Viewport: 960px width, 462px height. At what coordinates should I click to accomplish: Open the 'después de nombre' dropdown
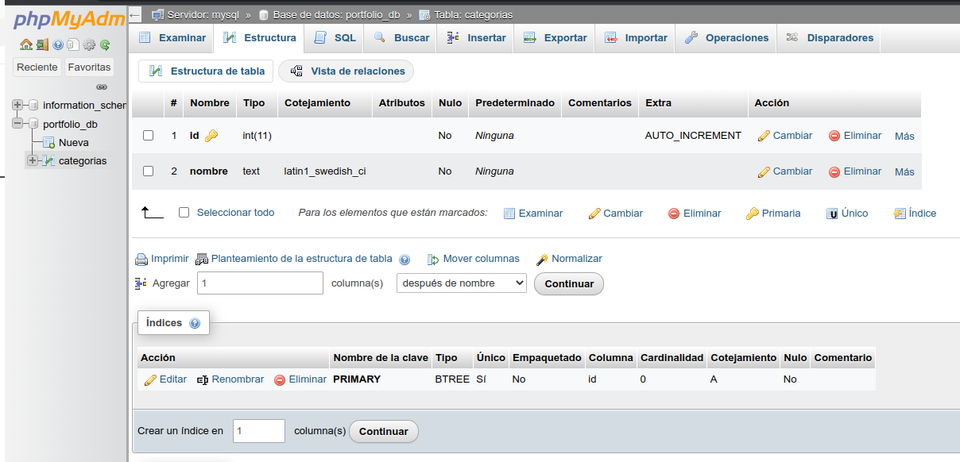[461, 283]
